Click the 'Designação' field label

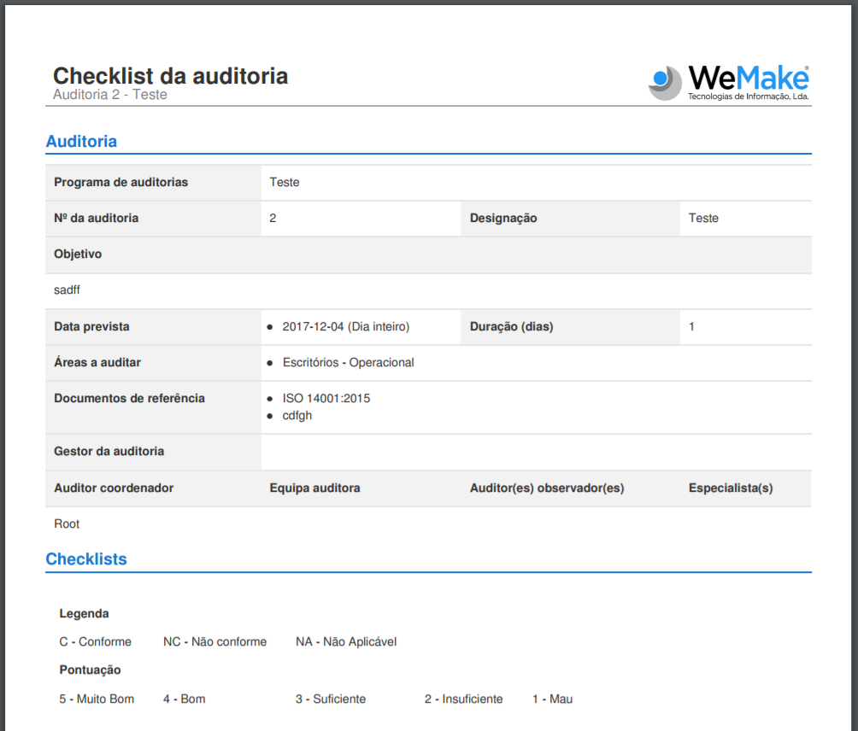click(503, 218)
